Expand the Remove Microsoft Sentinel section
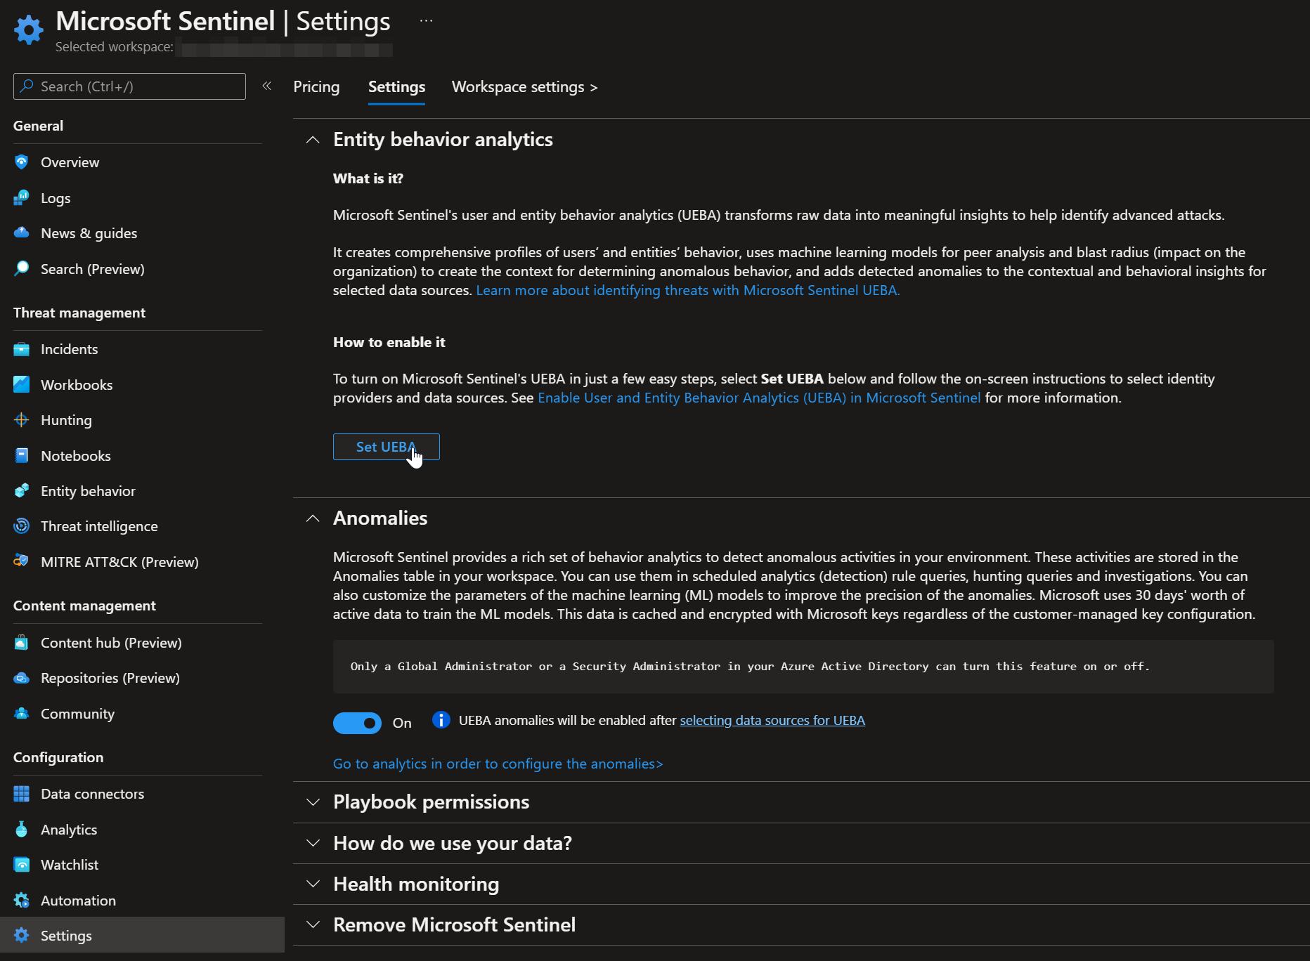Screen dimensions: 1310x961 (x=313, y=924)
